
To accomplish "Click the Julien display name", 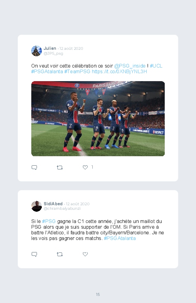I will 50,48.
